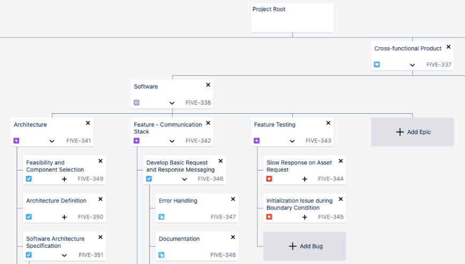Toggle chevron on Feature - Communication Stack
This screenshot has height=264, width=465.
tap(172, 141)
